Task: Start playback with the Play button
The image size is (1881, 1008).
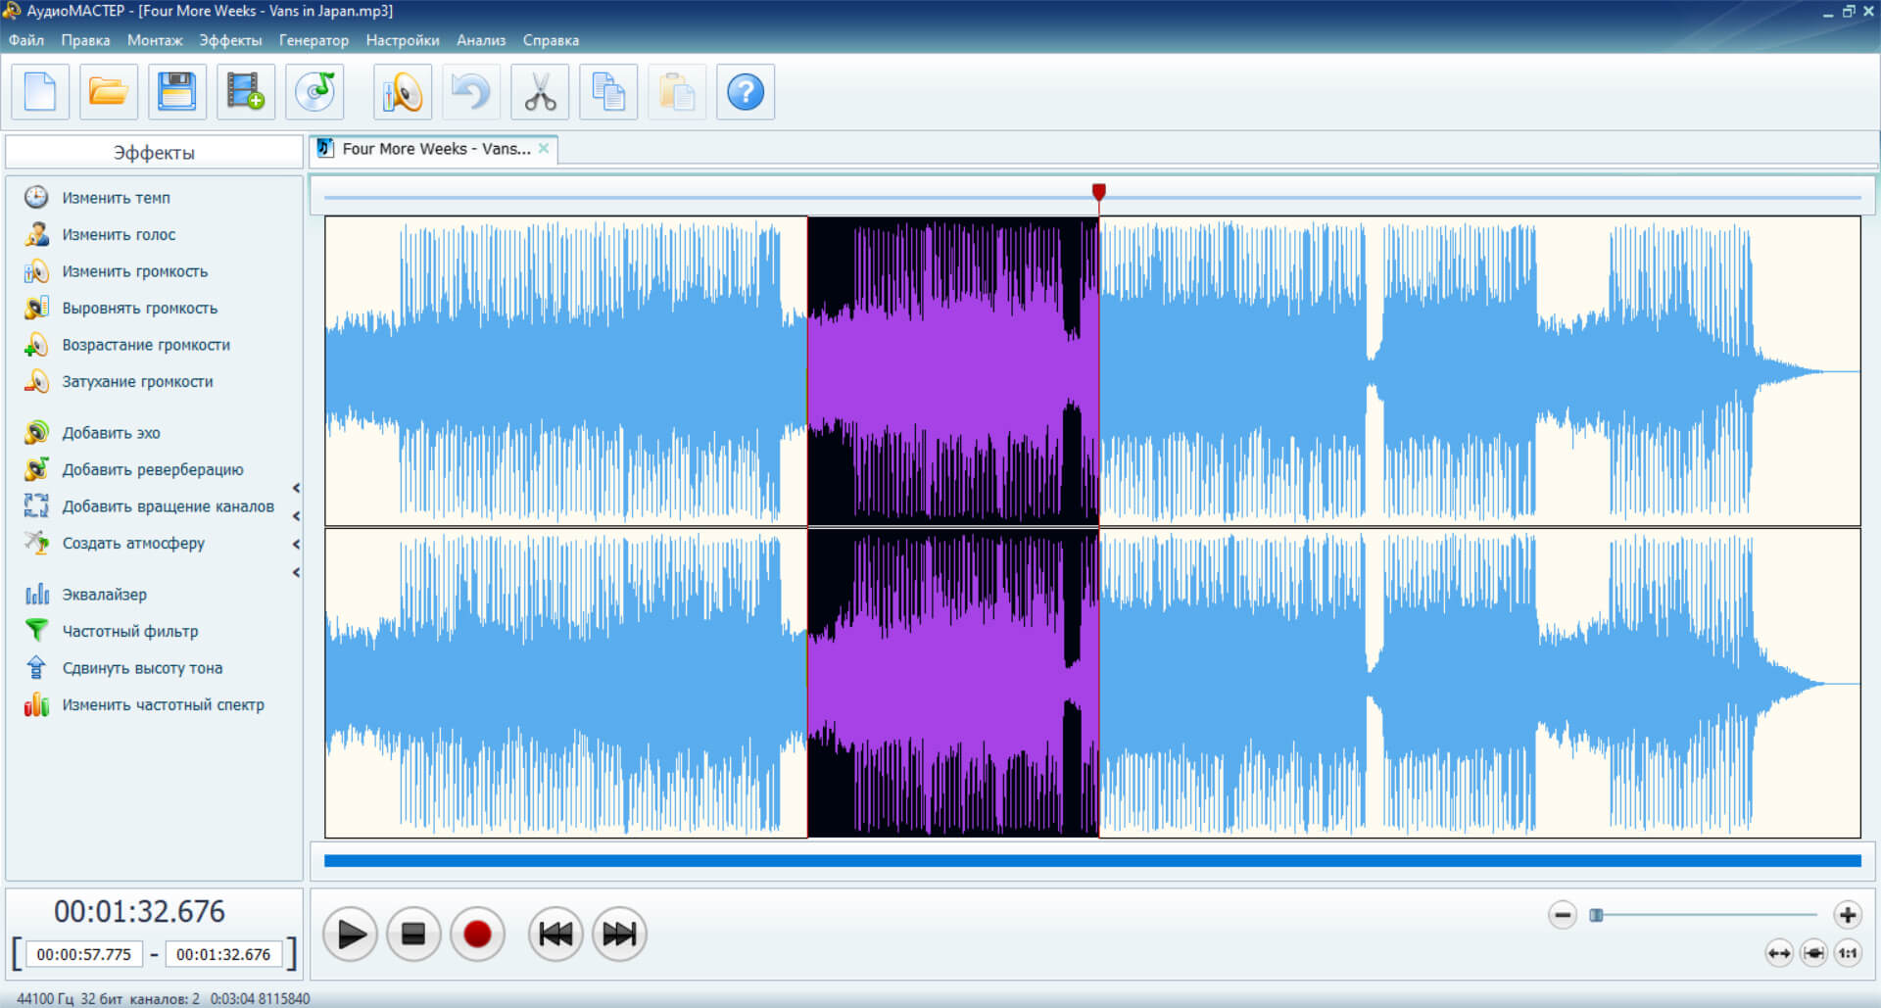Action: point(350,935)
